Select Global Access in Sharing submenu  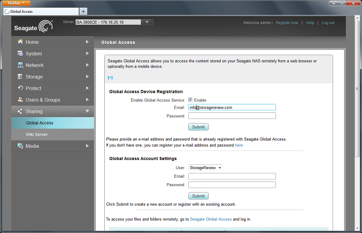[53, 123]
